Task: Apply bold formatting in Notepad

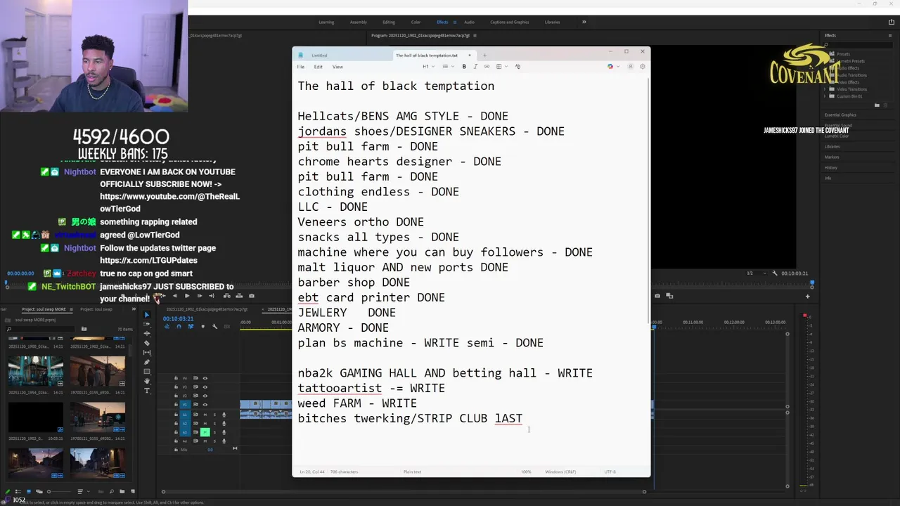Action: tap(464, 66)
